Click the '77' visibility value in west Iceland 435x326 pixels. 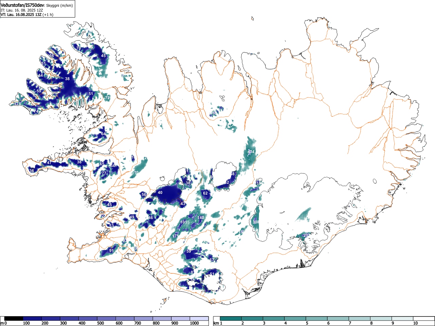click(x=104, y=173)
